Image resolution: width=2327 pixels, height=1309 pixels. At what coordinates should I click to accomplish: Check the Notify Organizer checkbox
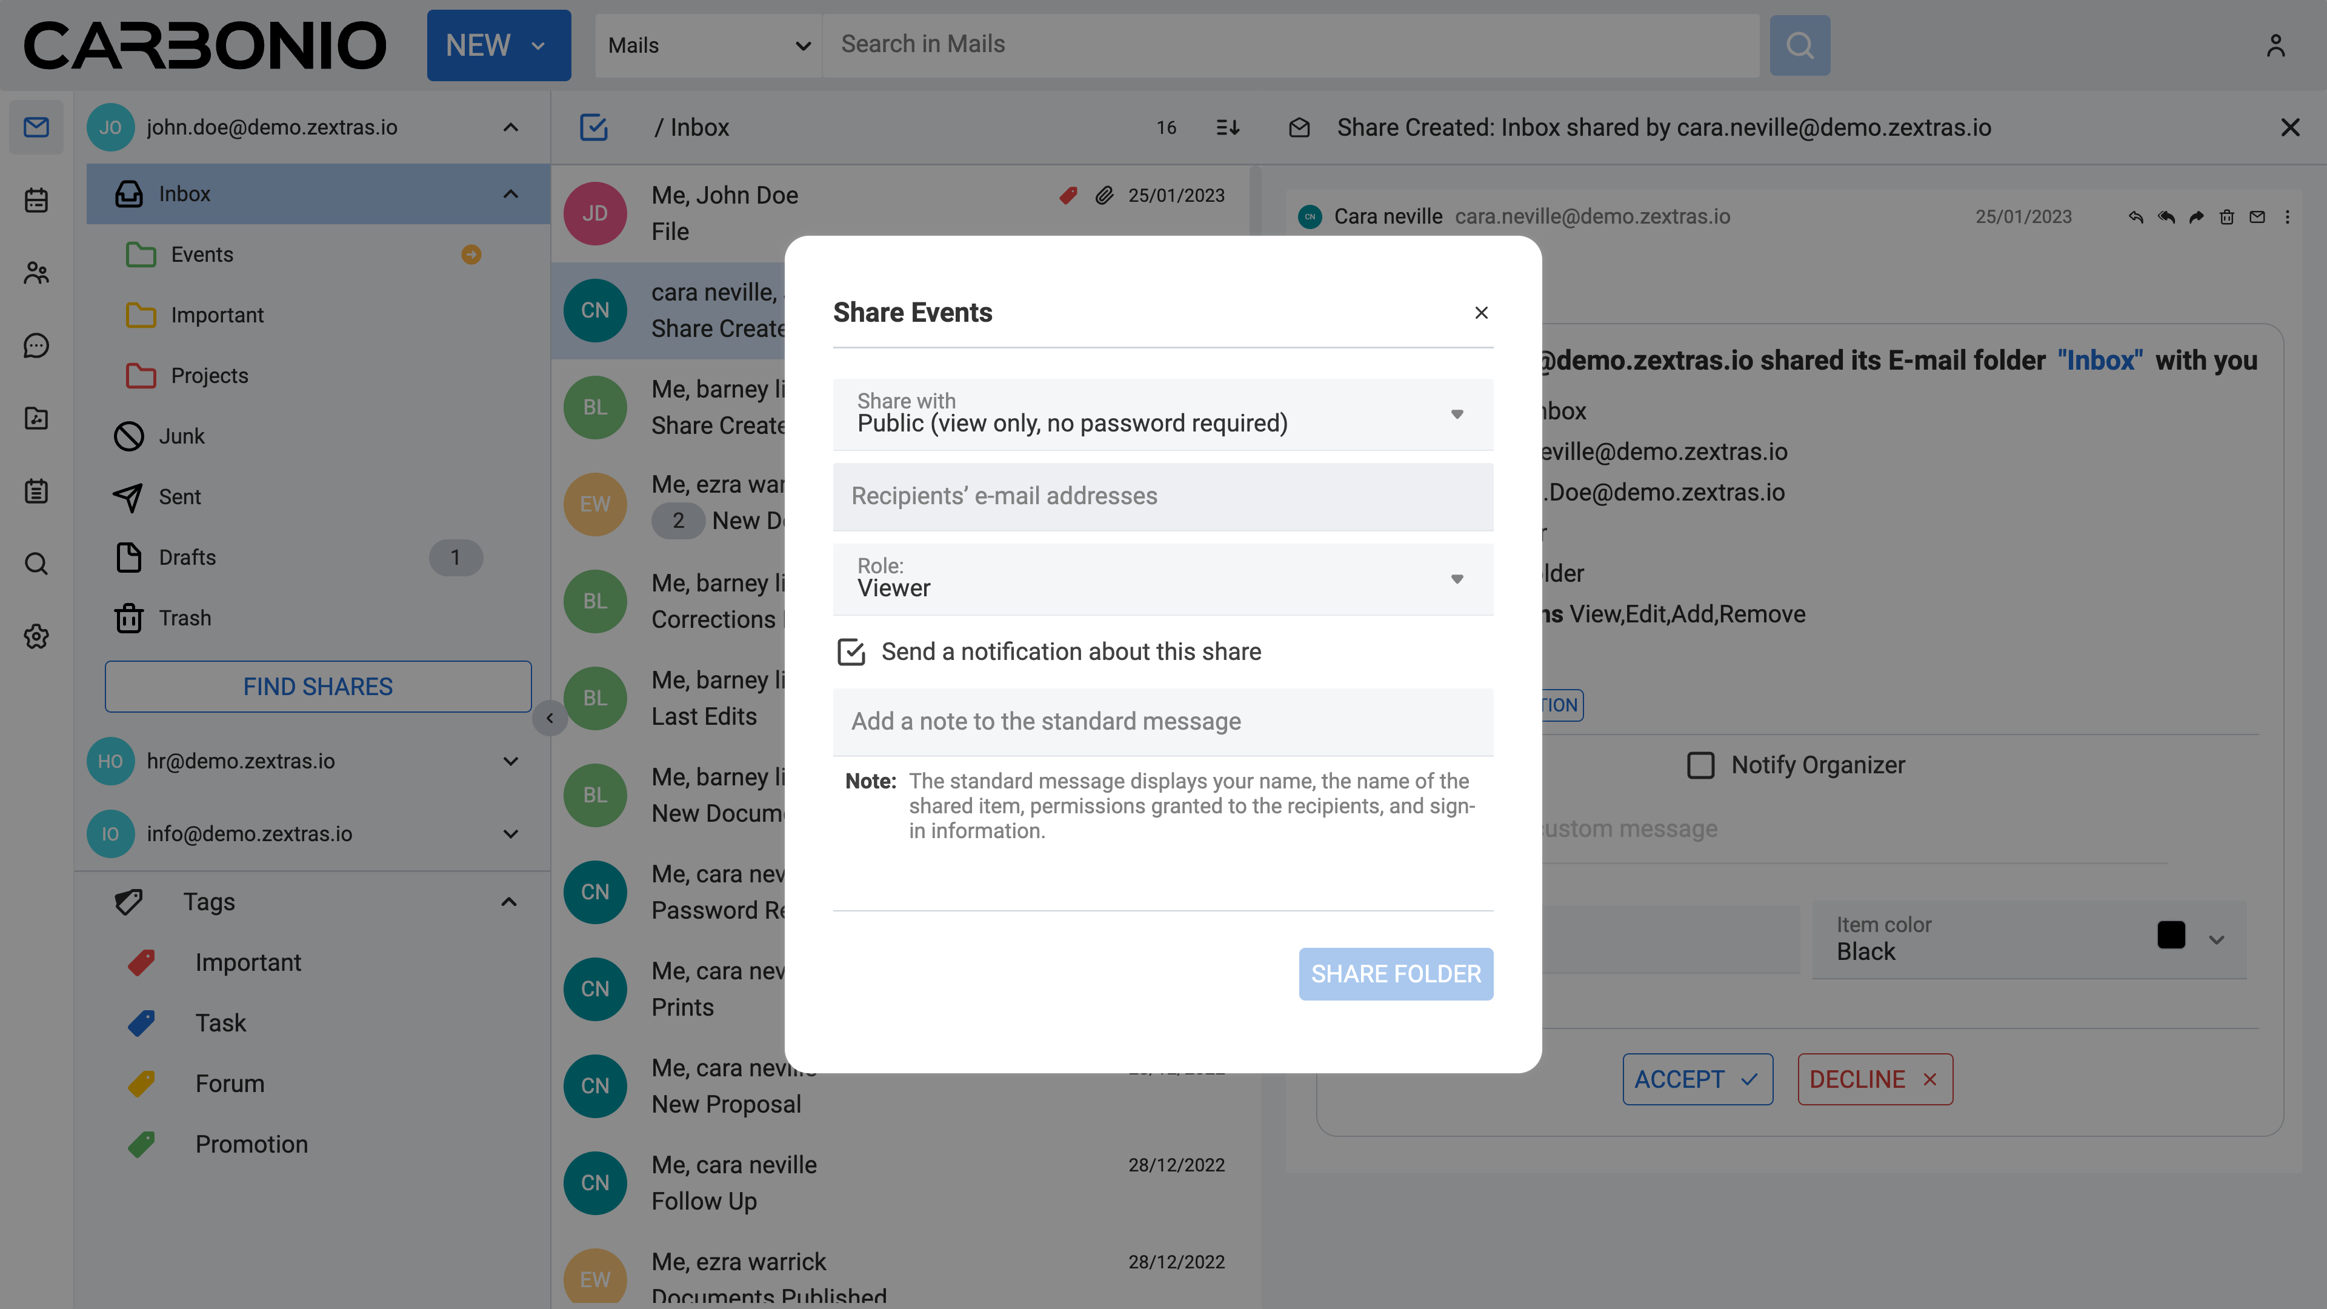coord(1701,765)
